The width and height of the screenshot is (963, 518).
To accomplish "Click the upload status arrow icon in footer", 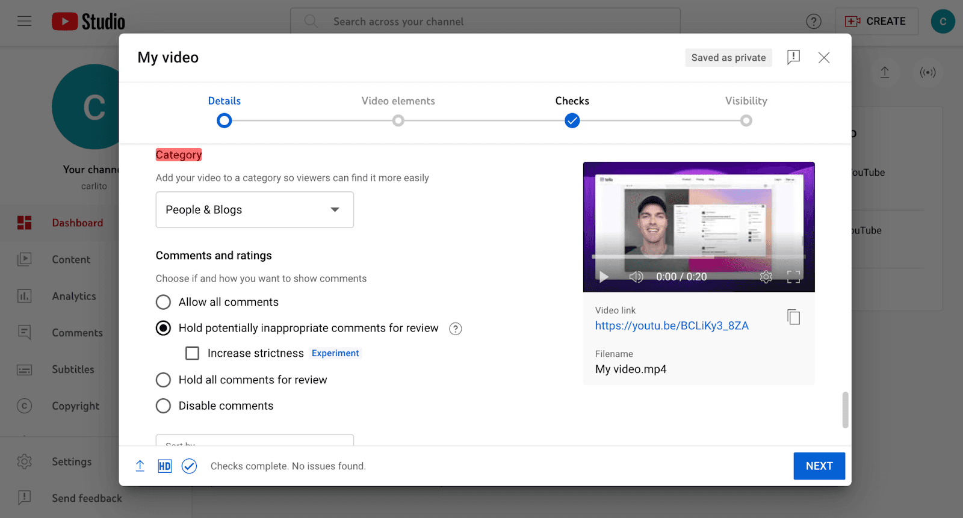I will (140, 466).
